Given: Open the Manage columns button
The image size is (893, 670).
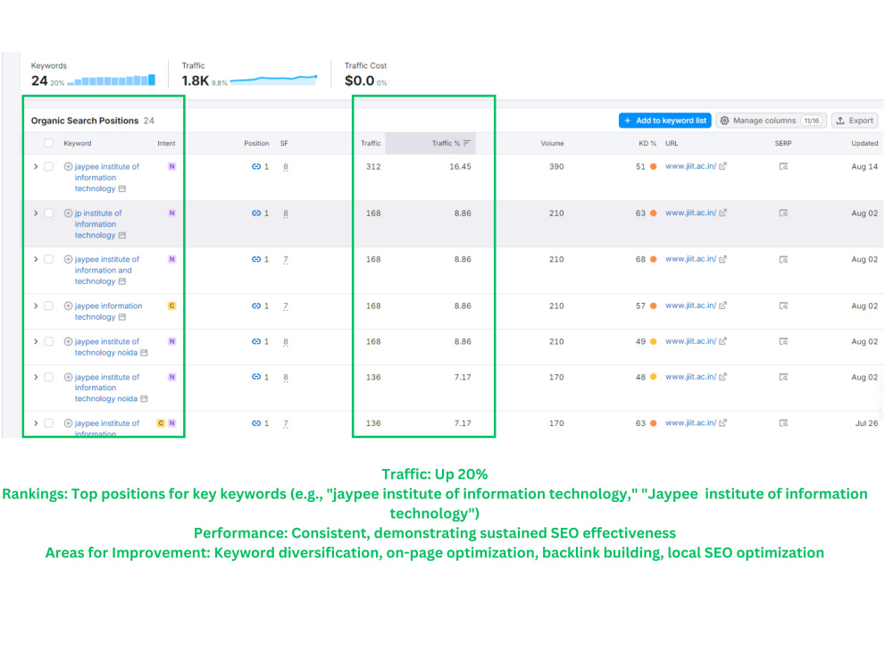Looking at the screenshot, I should click(x=772, y=121).
